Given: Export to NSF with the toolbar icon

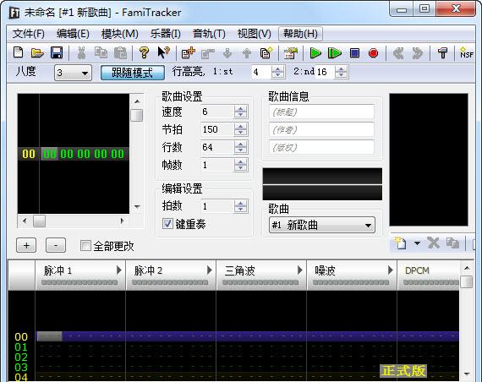Looking at the screenshot, I should pyautogui.click(x=466, y=53).
